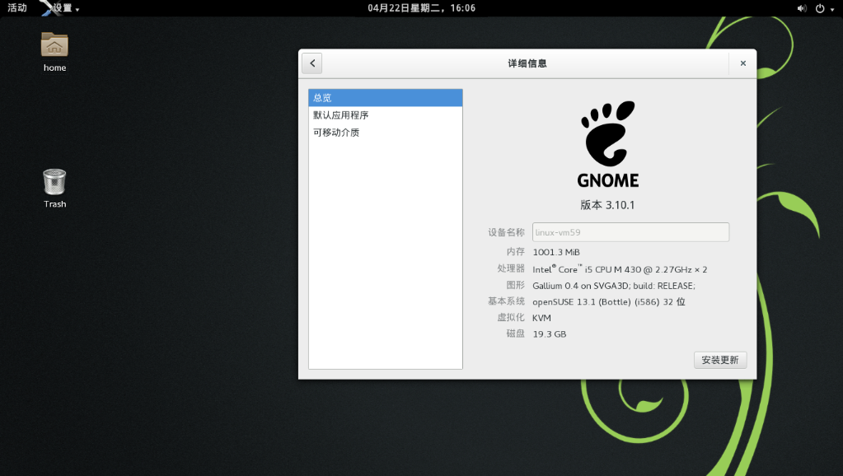This screenshot has width=843, height=476.
Task: Click the volume speaker icon
Action: (x=802, y=8)
